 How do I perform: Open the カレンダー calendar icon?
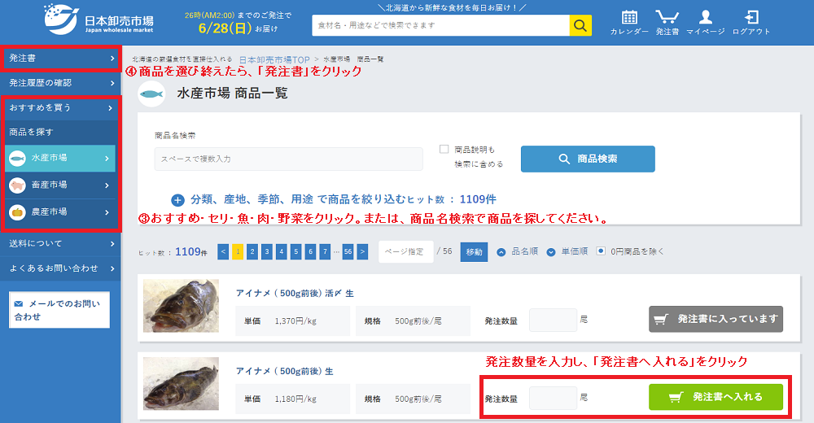pyautogui.click(x=629, y=22)
